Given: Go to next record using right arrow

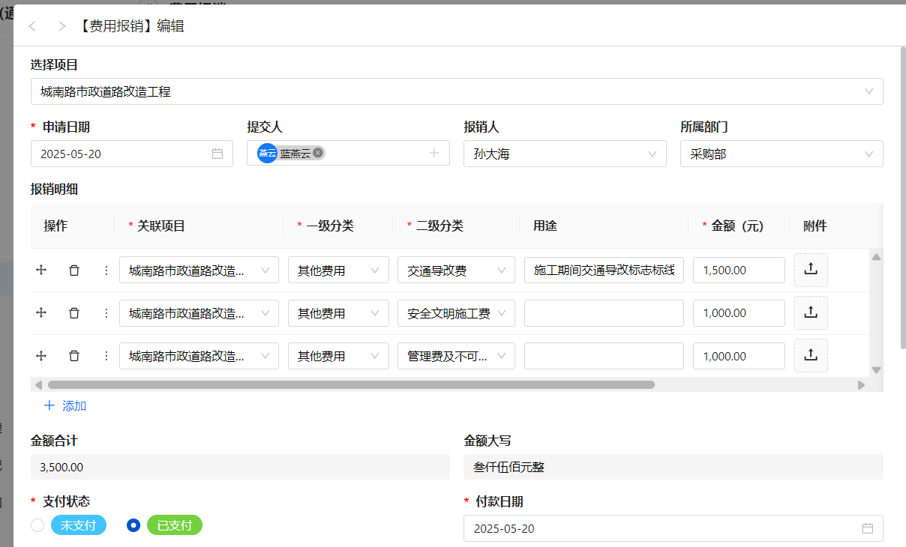Looking at the screenshot, I should pos(61,26).
